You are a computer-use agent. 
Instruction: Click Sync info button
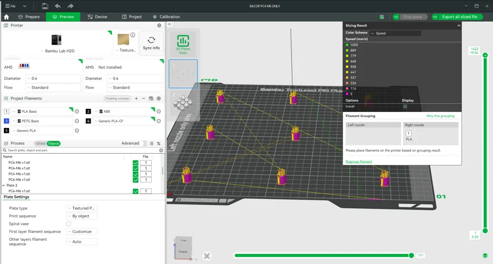(151, 43)
